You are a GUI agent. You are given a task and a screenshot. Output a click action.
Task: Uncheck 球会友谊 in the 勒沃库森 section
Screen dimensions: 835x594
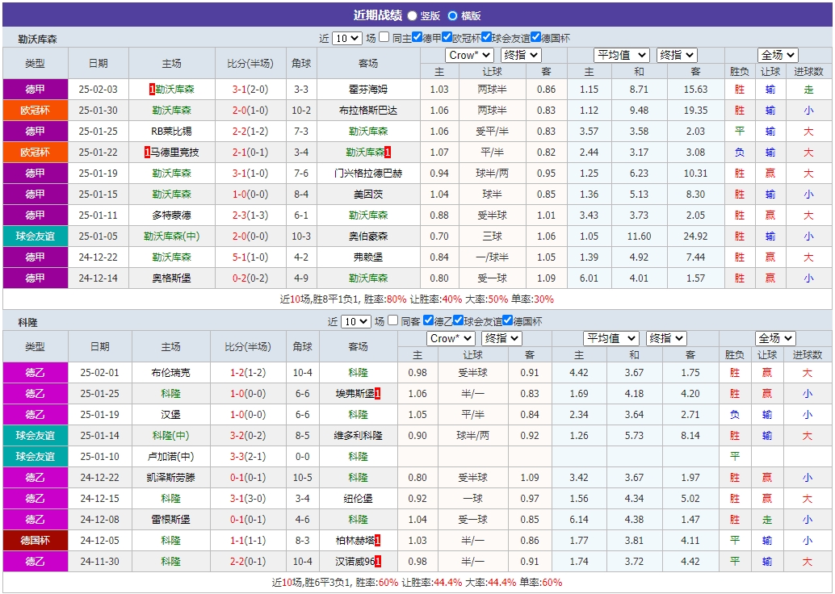coord(485,36)
